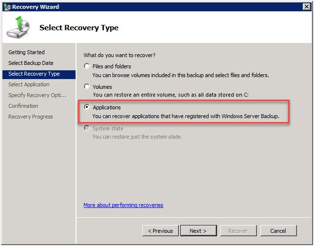Click the highlighted Select Recovery Type sidebar step
Image resolution: width=314 pixels, height=246 pixels.
34,74
